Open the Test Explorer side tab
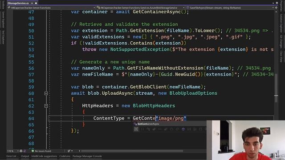 point(3,37)
